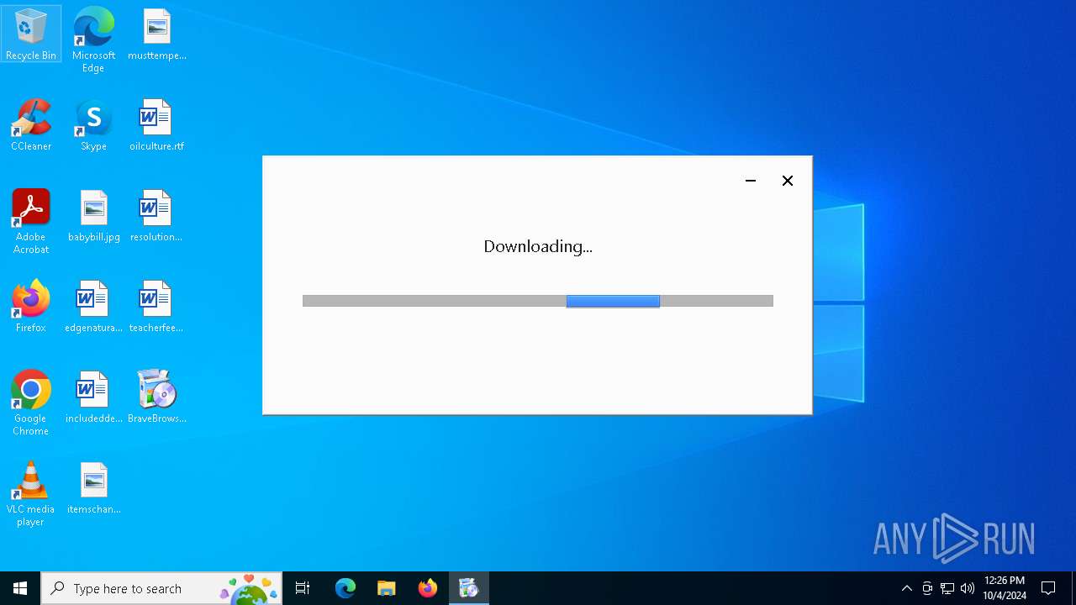Click the Type here to search box
1076x605 pixels.
pos(161,588)
